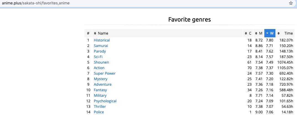The image size is (297, 115).
Task: Sort genres by the M mean column
Action: [259, 33]
